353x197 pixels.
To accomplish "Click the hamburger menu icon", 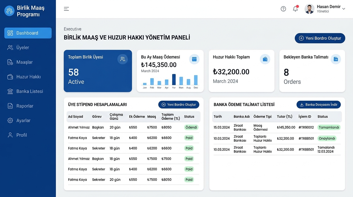I will (x=66, y=9).
